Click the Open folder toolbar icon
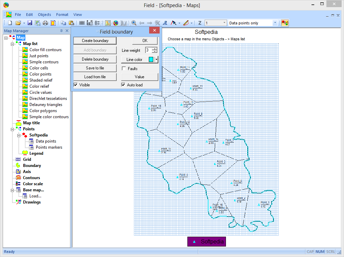This screenshot has height=257, width=344. click(x=18, y=23)
